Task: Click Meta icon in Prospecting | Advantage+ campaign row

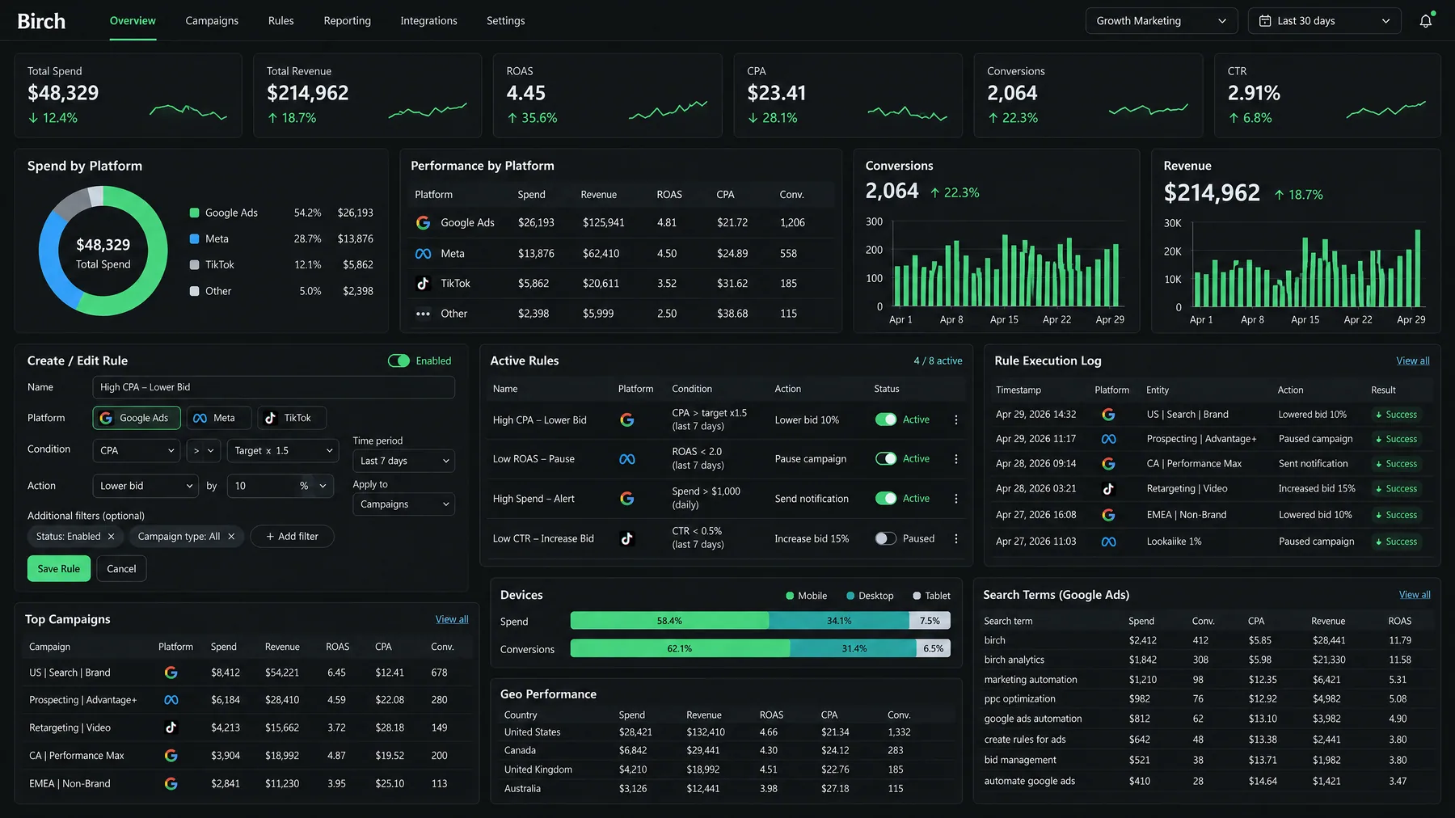Action: point(171,700)
